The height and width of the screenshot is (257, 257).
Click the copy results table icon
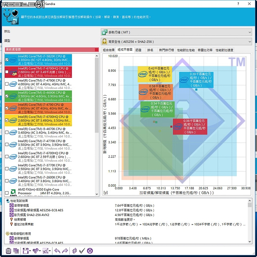[x=16, y=251]
